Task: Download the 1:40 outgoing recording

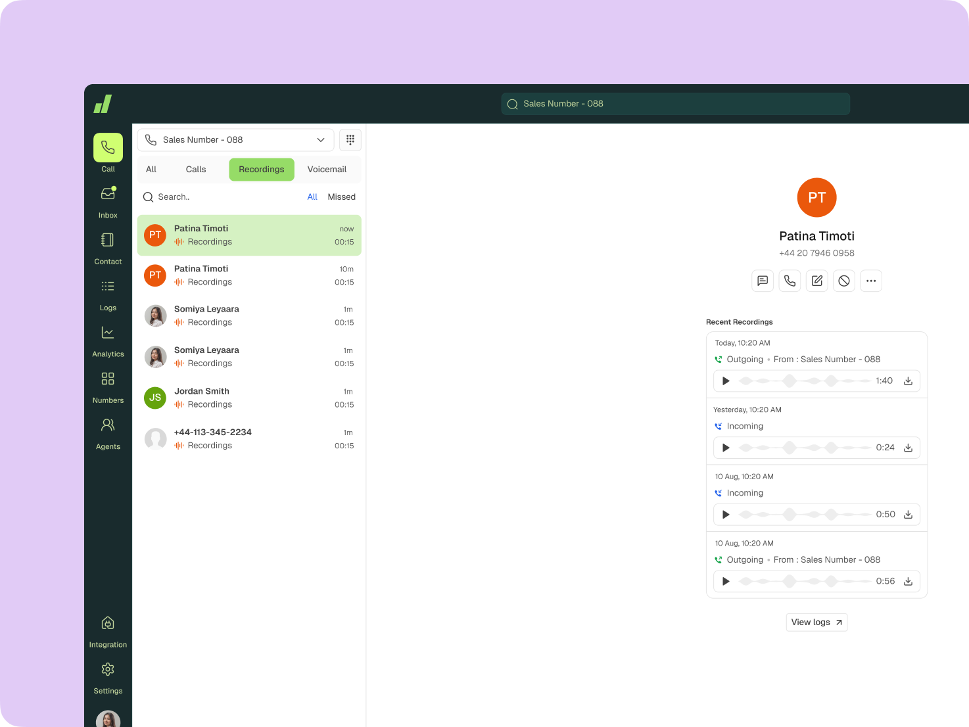Action: [x=908, y=381]
